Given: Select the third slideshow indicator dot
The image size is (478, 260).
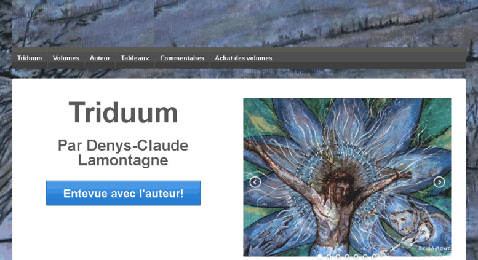Looking at the screenshot, I should pyautogui.click(x=338, y=257).
